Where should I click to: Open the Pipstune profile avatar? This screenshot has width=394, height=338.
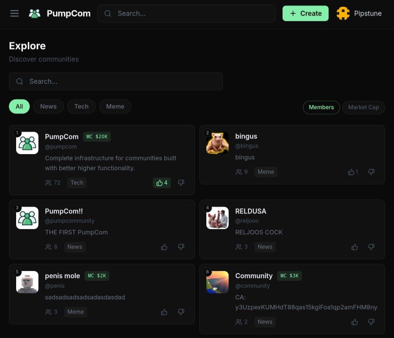click(x=343, y=13)
